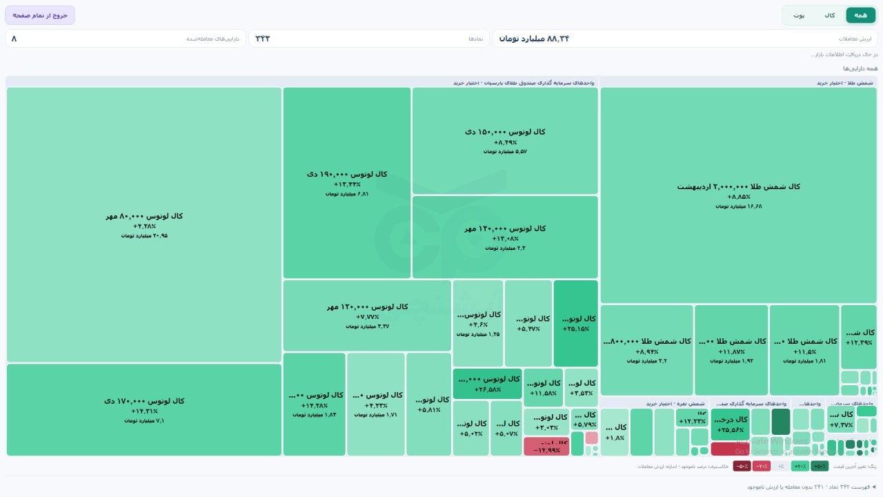Open the کال لوتوس ۱۷۰,۰۰۰ دی tile
Viewport: 883px width, 497px height.
[144, 410]
